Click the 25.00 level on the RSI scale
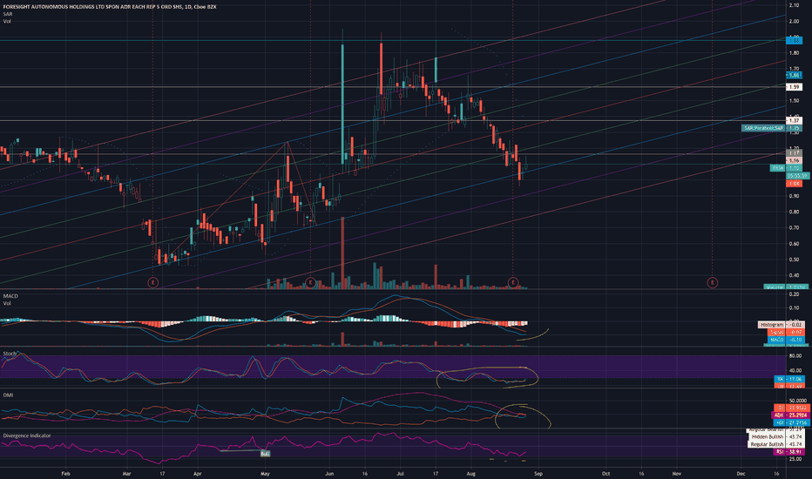The image size is (812, 479). (x=795, y=459)
